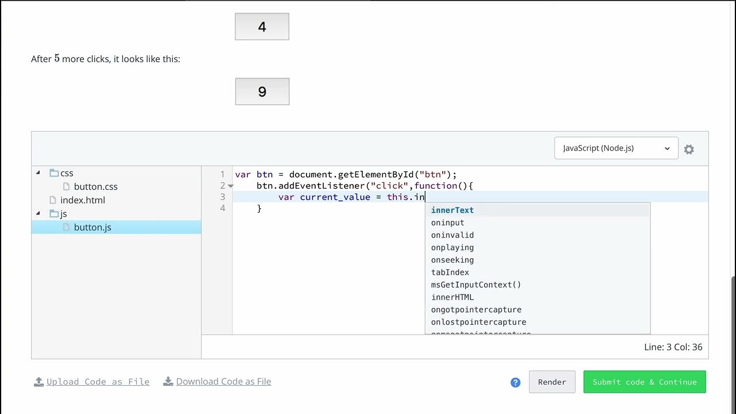Click line number 4 in the gutter
736x414 pixels.
click(x=223, y=208)
